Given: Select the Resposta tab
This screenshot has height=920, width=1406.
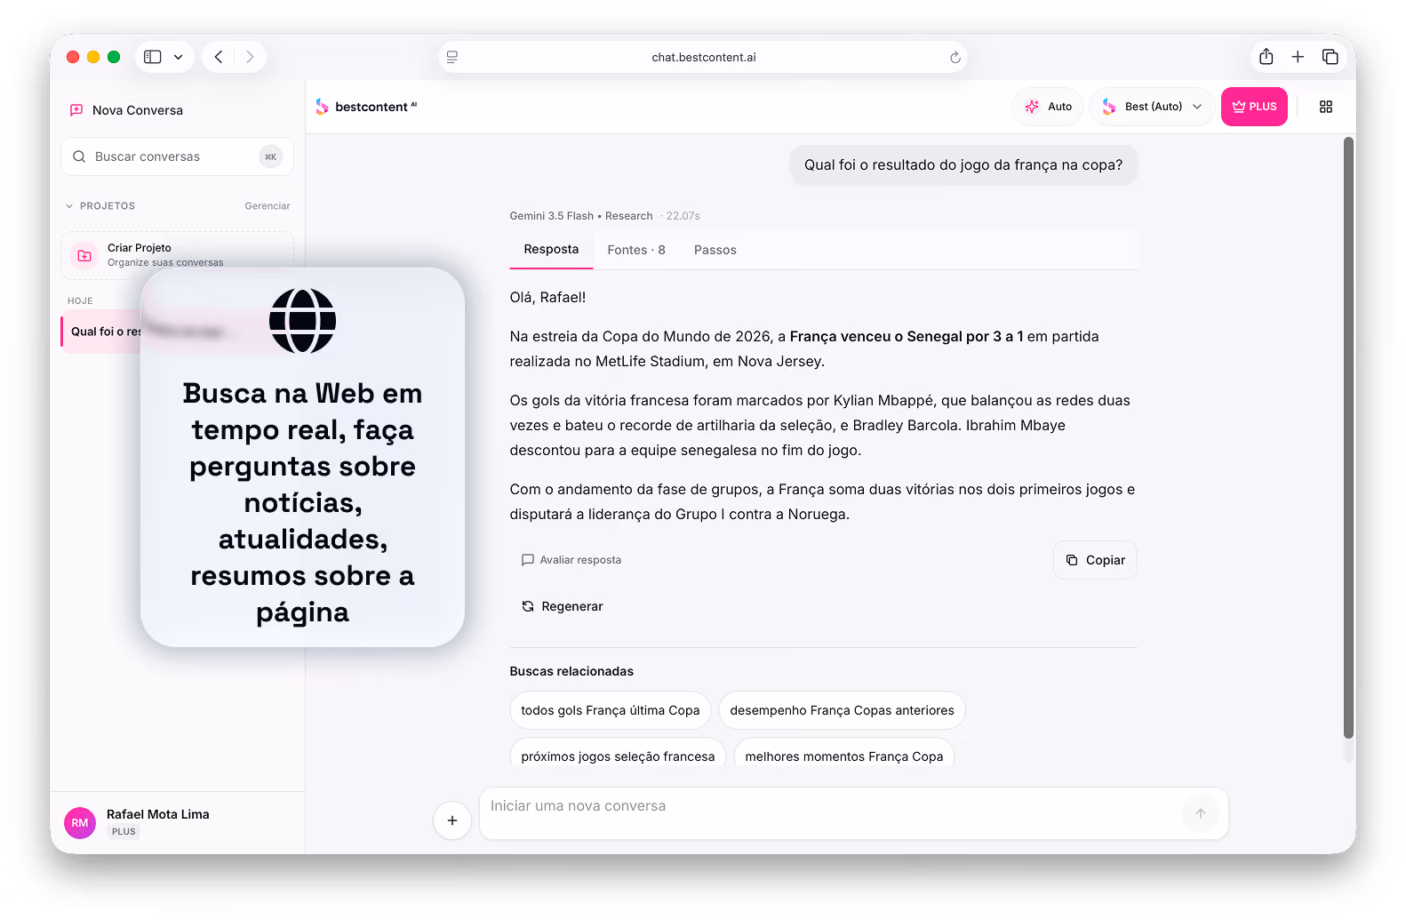Looking at the screenshot, I should [x=551, y=250].
